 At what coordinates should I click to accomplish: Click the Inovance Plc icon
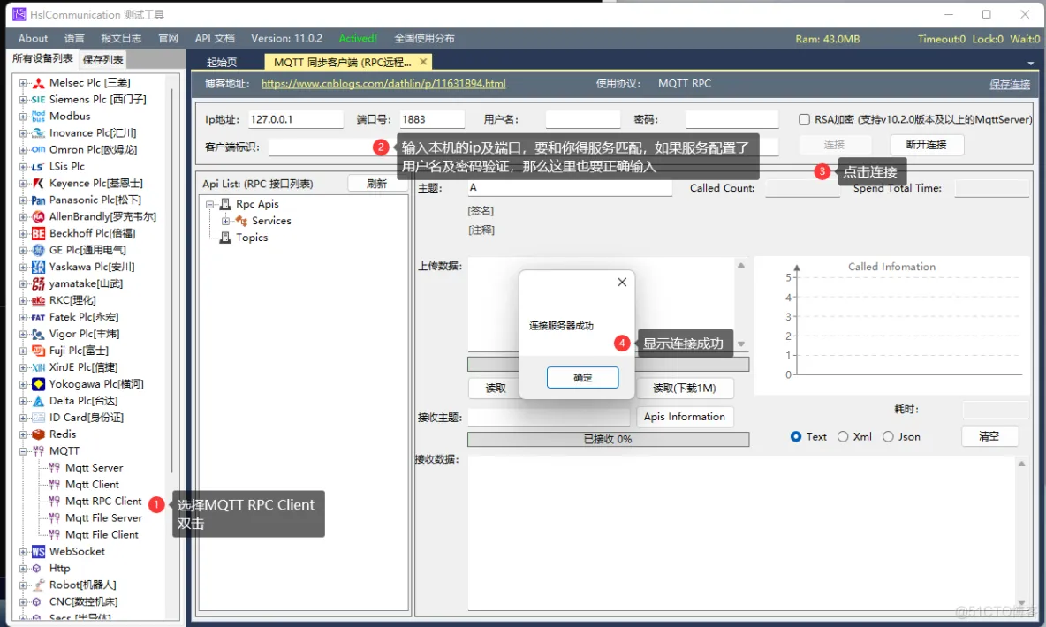39,132
